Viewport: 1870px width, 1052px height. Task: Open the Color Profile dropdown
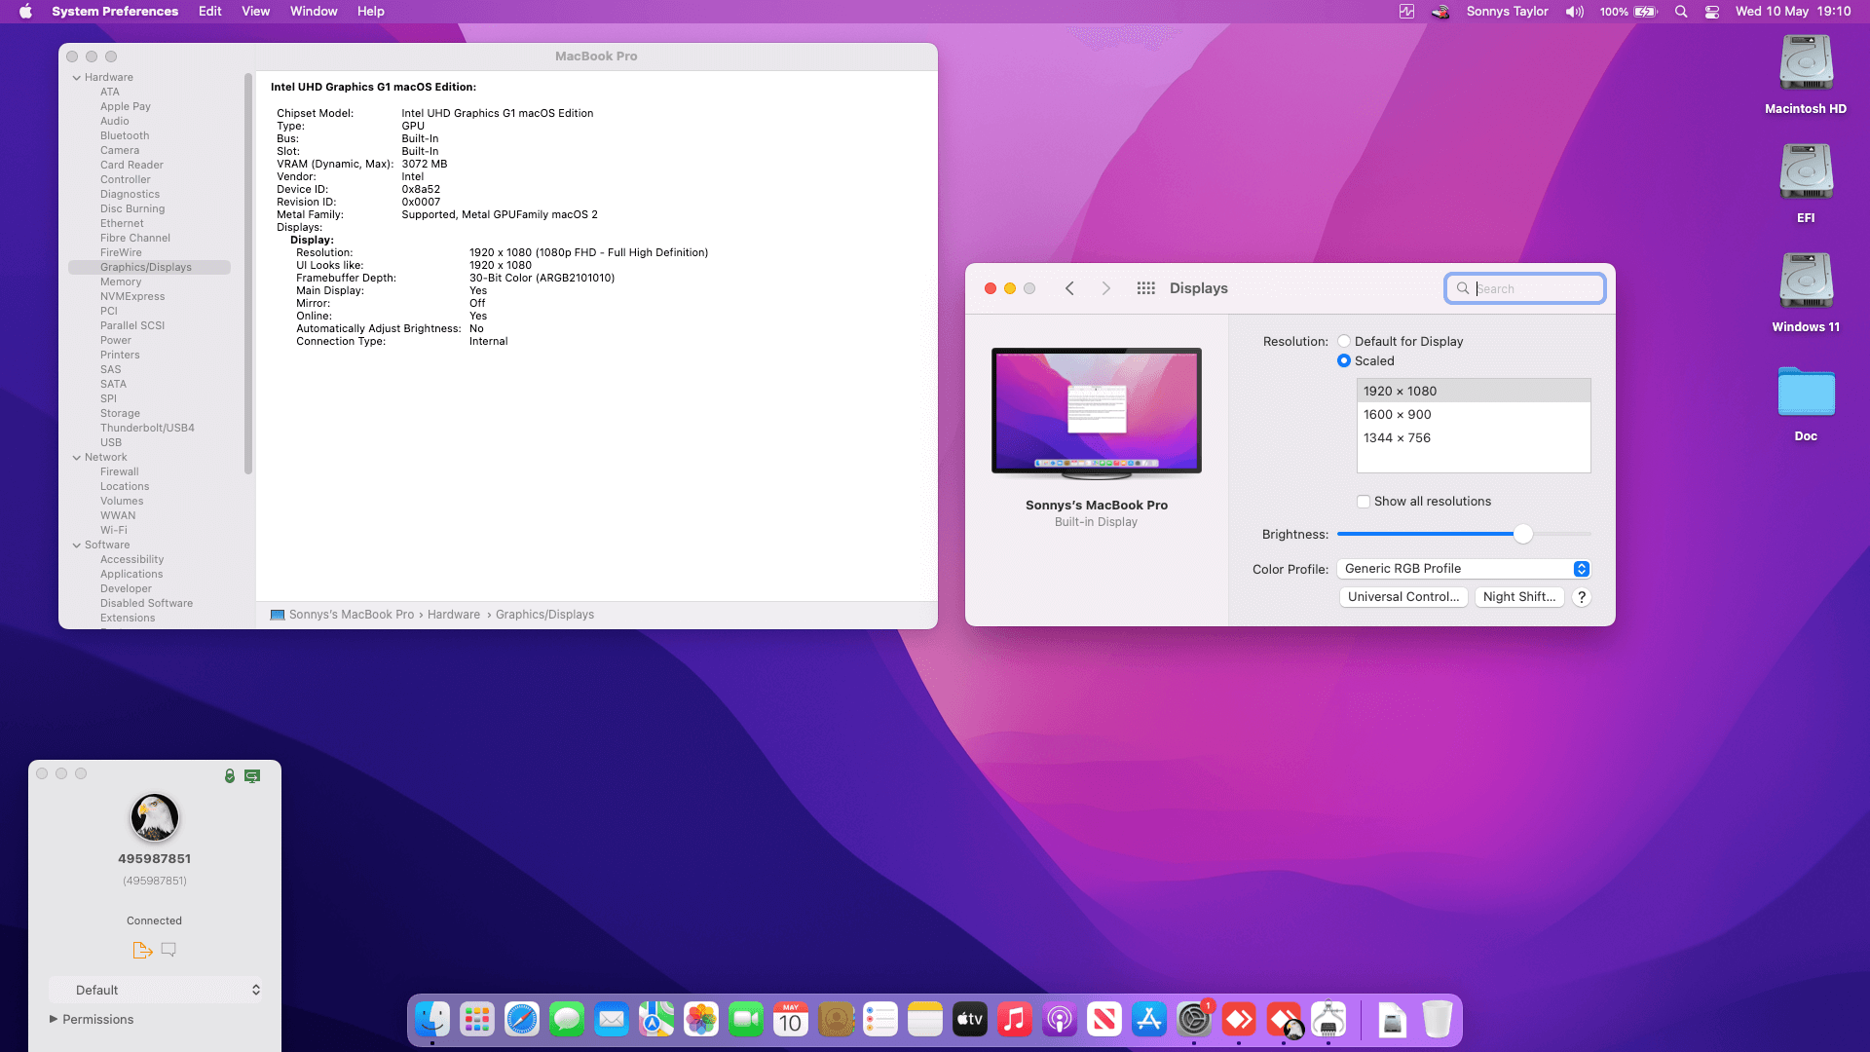point(1463,569)
